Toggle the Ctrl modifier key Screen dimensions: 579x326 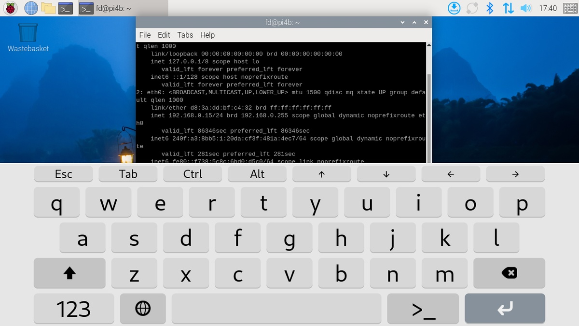coord(193,174)
